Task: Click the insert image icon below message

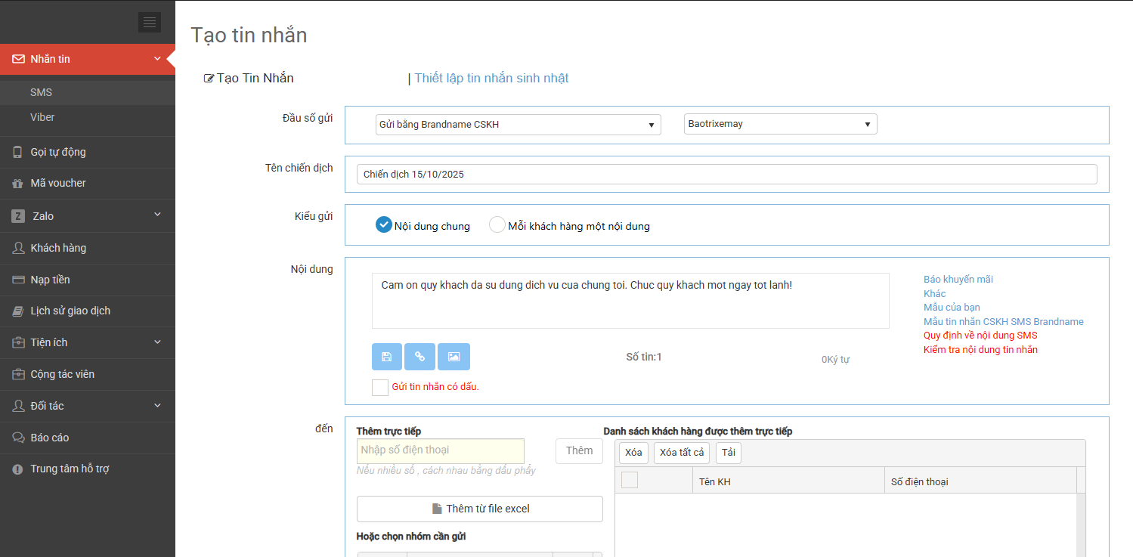Action: 454,357
